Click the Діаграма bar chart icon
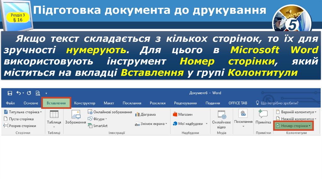Image resolution: width=322 pixels, height=181 pixels. 137,114
